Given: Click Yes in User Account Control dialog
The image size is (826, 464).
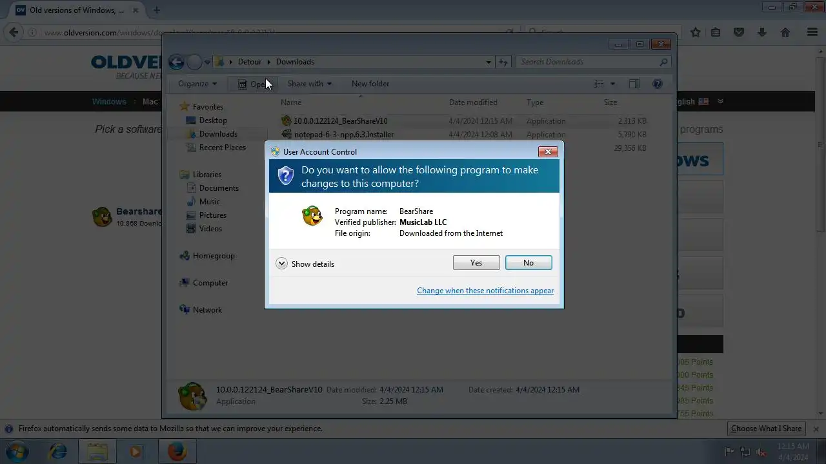Looking at the screenshot, I should click(476, 263).
